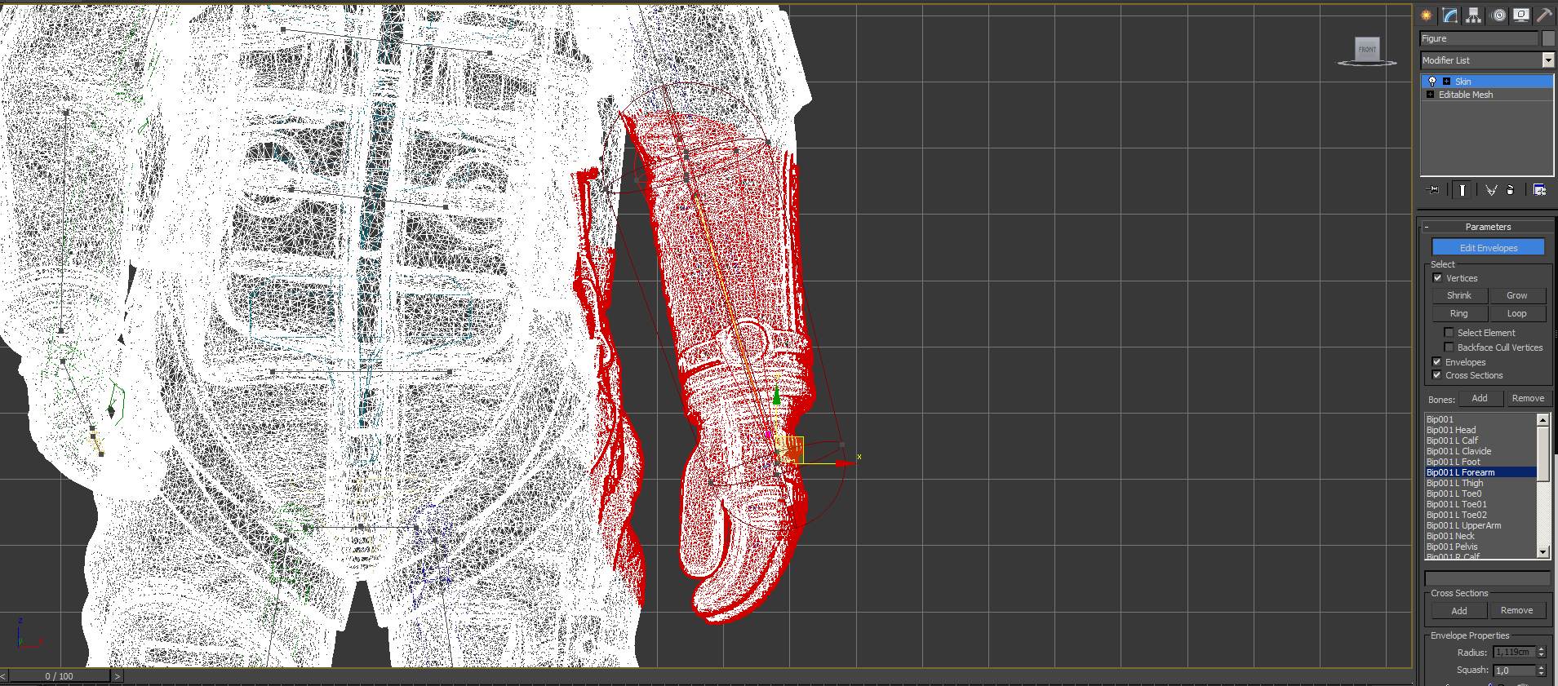Enable the Select Element checkbox

[1449, 333]
